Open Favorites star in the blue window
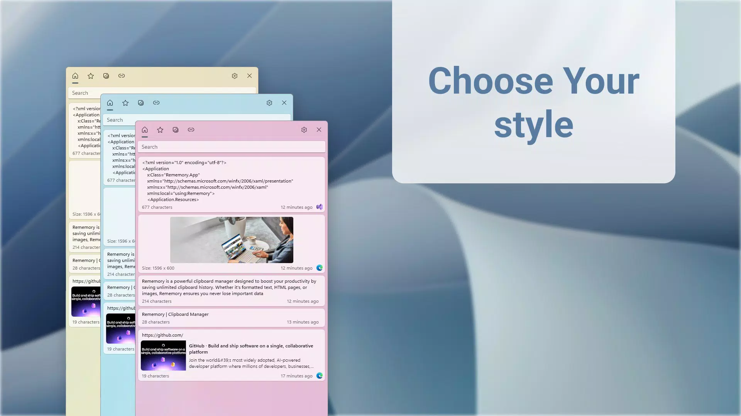This screenshot has width=741, height=416. [125, 103]
